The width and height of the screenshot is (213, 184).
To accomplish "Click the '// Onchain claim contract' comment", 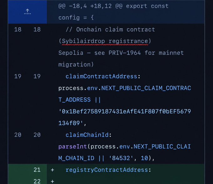I will (110, 29).
